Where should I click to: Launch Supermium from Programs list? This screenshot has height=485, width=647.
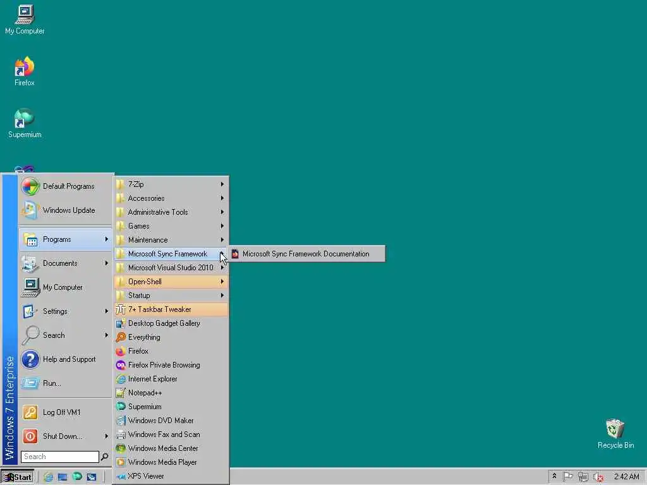coord(171,407)
